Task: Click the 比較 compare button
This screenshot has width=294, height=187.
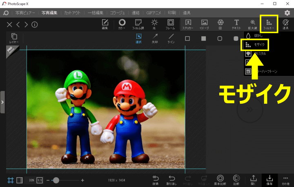Action: coord(236,180)
